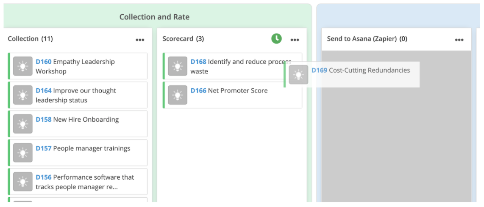Image resolution: width=484 pixels, height=207 pixels.
Task: Open idea link D157
Action: coord(44,149)
